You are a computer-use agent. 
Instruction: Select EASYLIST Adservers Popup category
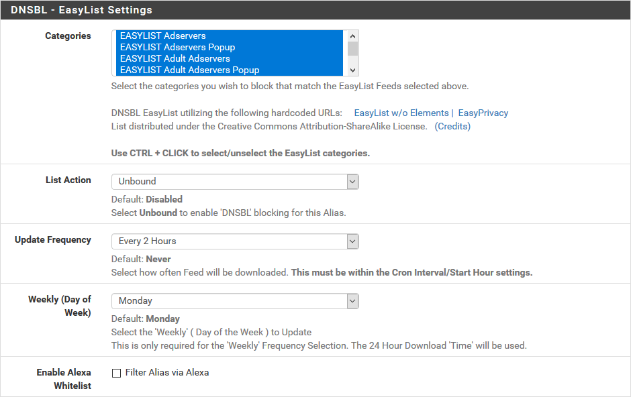(230, 47)
